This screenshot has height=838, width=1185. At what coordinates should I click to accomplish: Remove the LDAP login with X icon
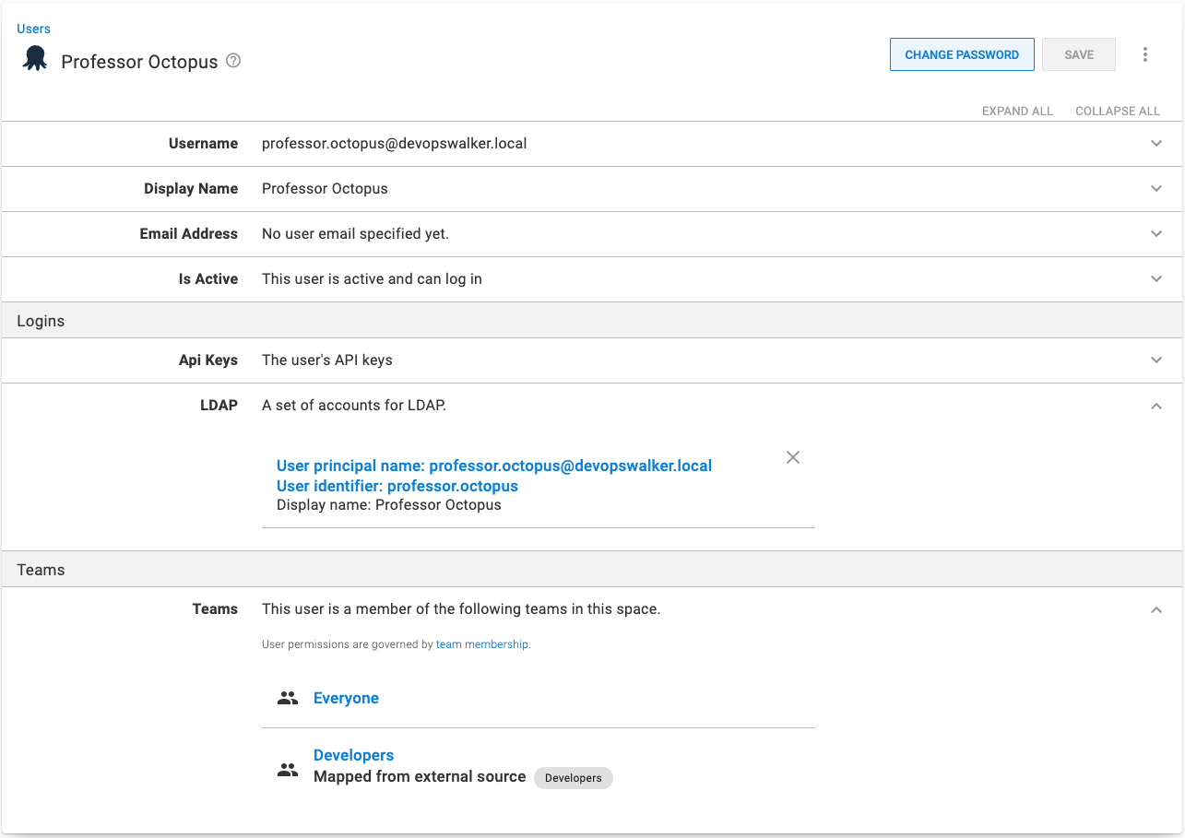792,457
